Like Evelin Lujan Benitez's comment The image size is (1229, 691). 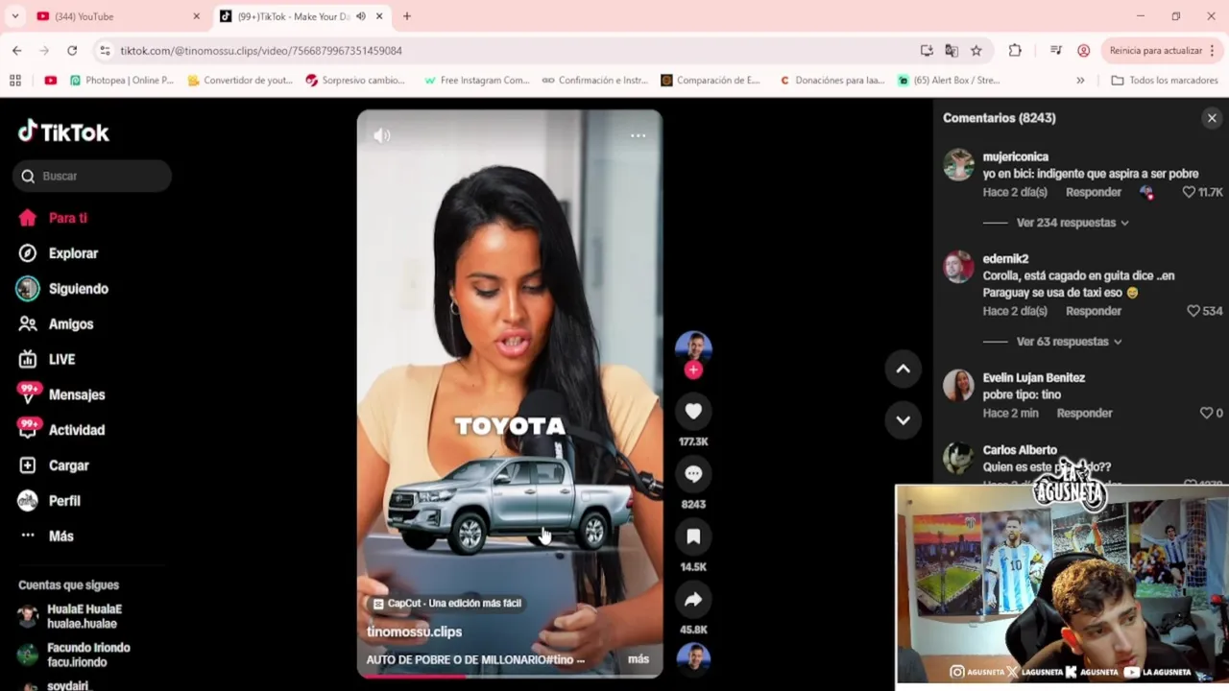pyautogui.click(x=1206, y=413)
